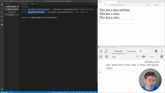Screen dimensions: 165x93
Task: Open DevTools settings gear beside Sources
Action: (156, 51)
